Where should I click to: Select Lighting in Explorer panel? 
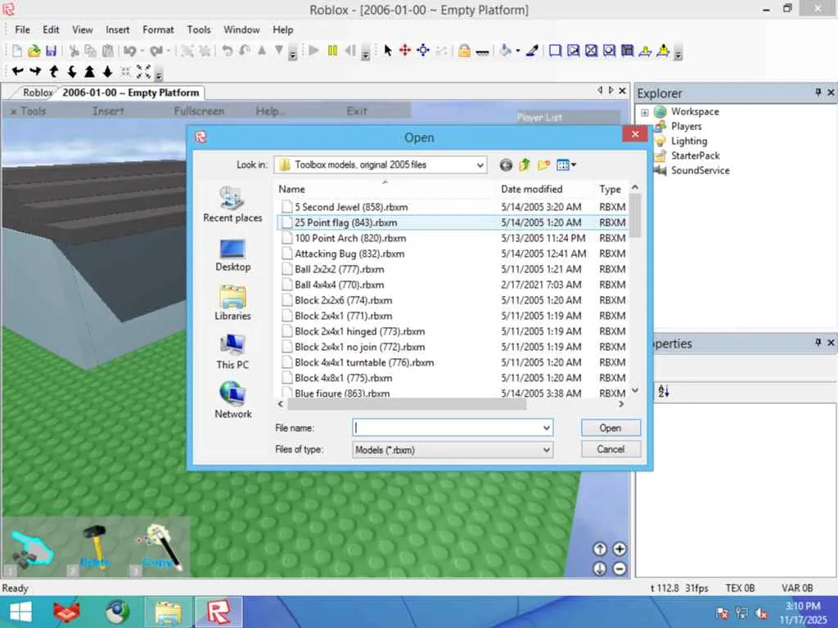[688, 141]
